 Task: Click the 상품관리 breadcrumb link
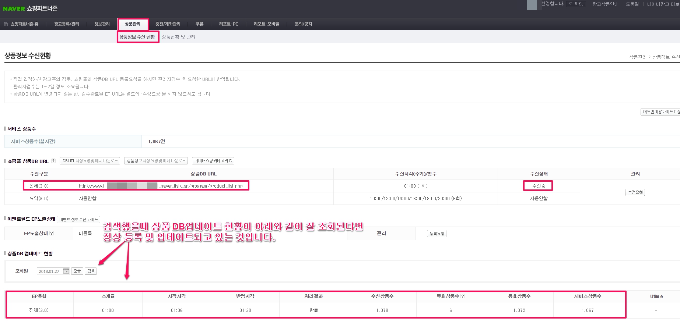pyautogui.click(x=638, y=57)
